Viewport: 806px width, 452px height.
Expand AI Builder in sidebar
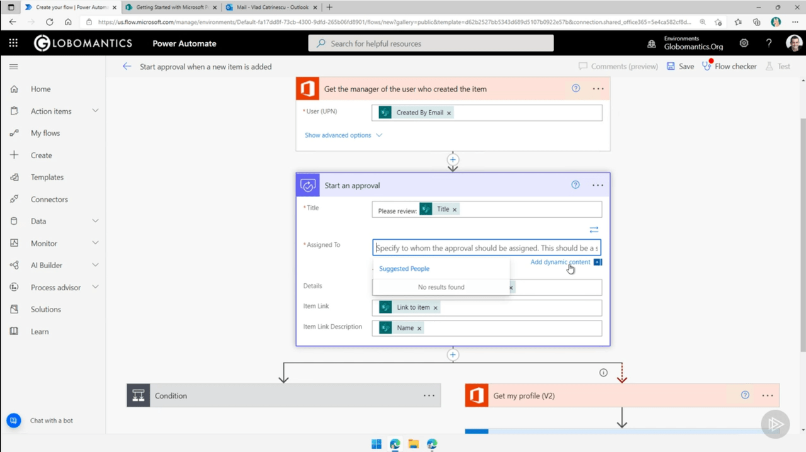click(95, 265)
